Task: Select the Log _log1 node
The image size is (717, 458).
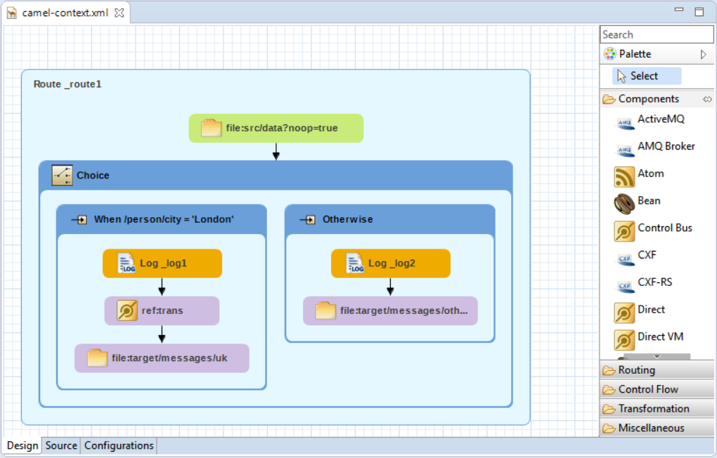Action: 162,263
